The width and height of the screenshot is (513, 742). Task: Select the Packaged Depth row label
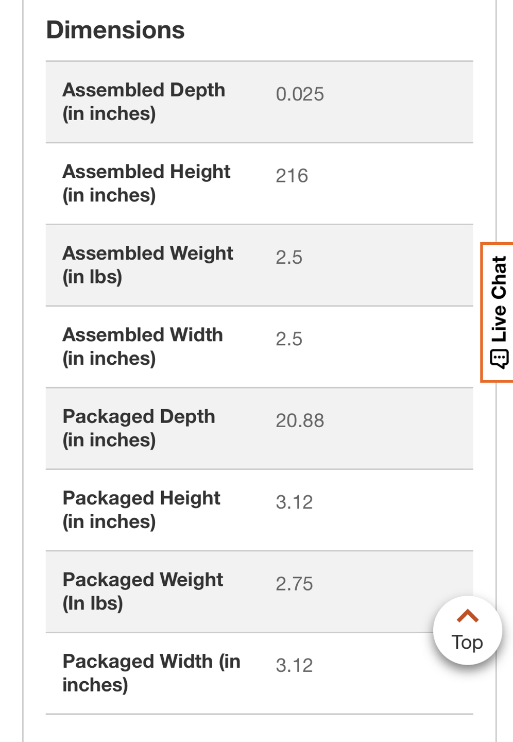[x=139, y=428]
